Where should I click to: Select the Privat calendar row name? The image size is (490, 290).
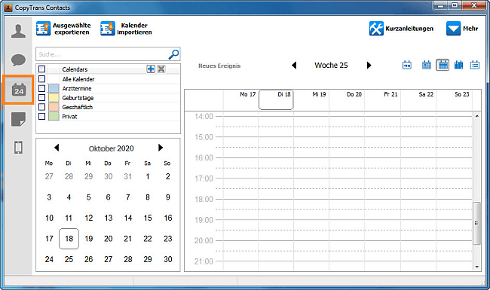pos(69,117)
